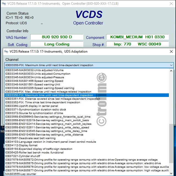The height and width of the screenshot is (176, 176).
Task: Select MAS03555-Lap counter
Action: pos(87,174)
